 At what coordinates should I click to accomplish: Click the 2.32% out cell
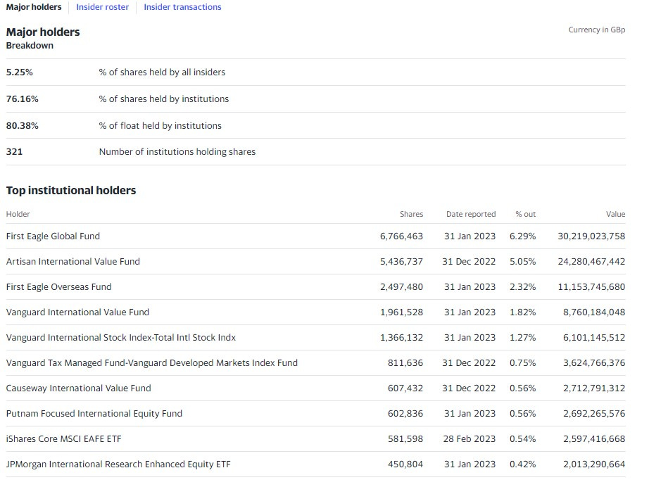(523, 286)
